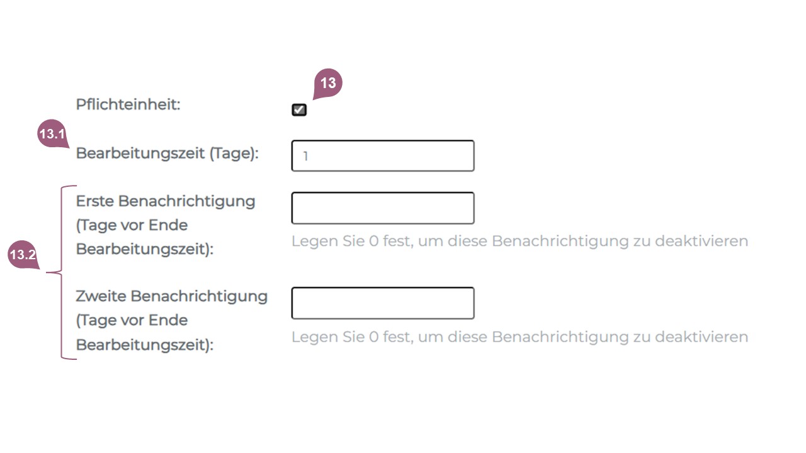Viewport: 806px width, 453px height.
Task: Click the "Erste Benachrichtigung" label text
Action: click(166, 201)
